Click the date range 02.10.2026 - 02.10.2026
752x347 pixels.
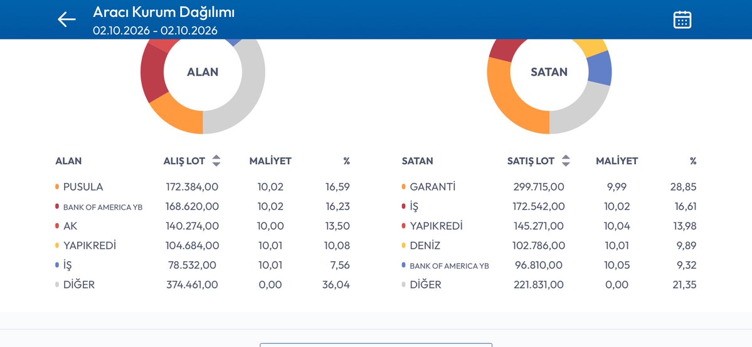pyautogui.click(x=155, y=31)
